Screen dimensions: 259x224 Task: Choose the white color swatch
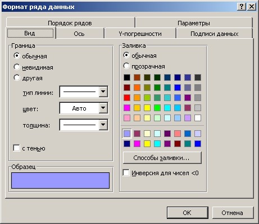[198, 118]
